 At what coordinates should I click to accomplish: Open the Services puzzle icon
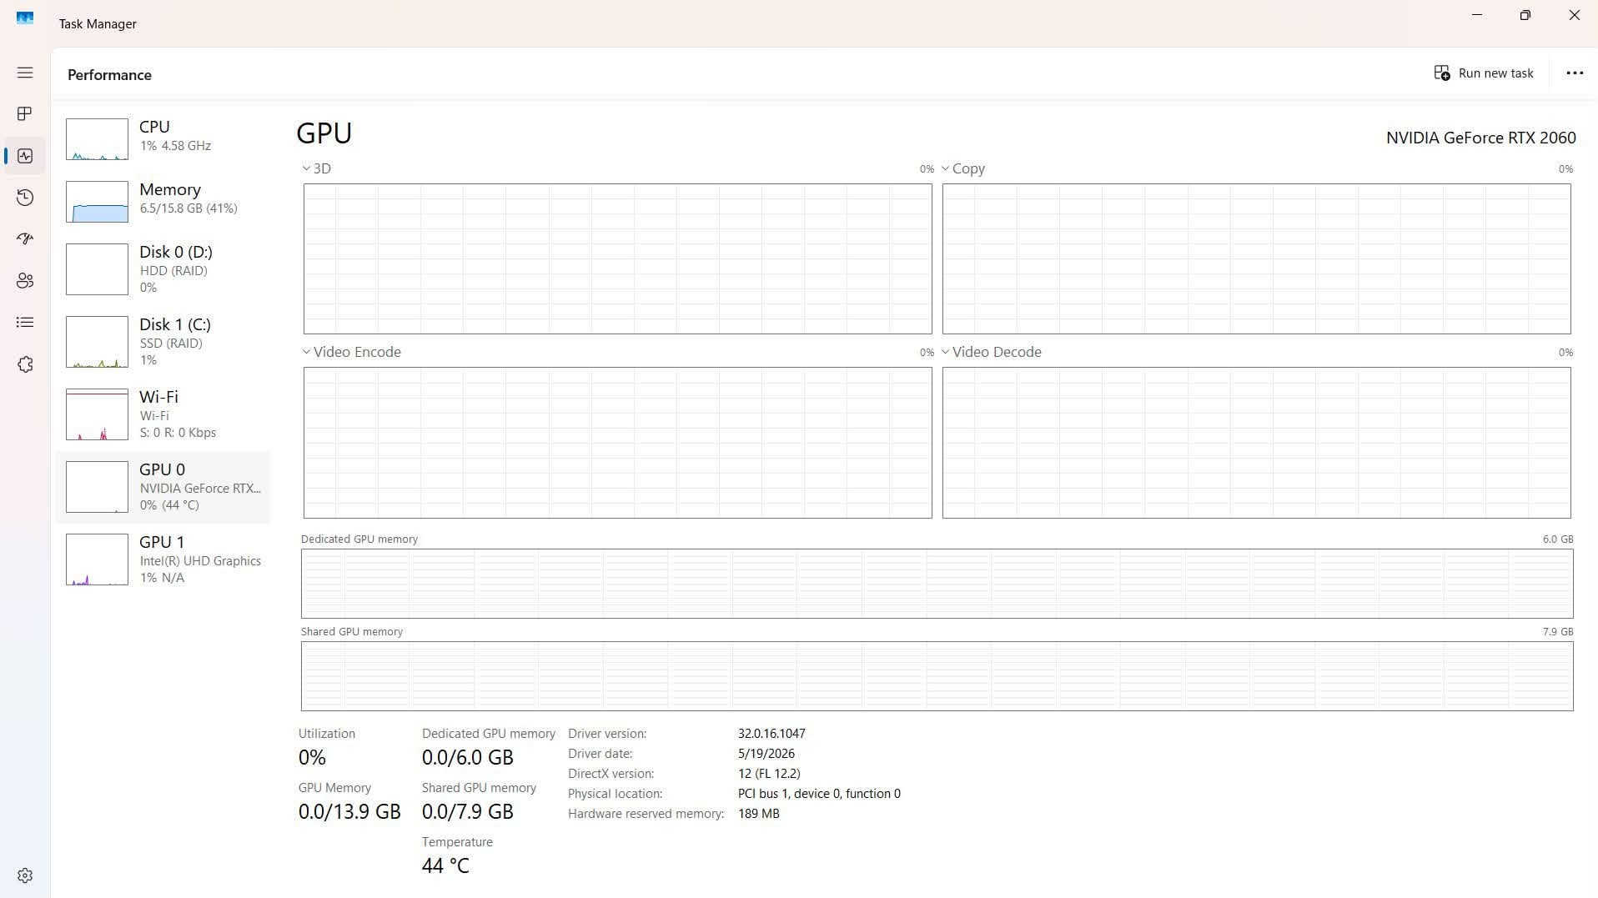click(x=25, y=364)
